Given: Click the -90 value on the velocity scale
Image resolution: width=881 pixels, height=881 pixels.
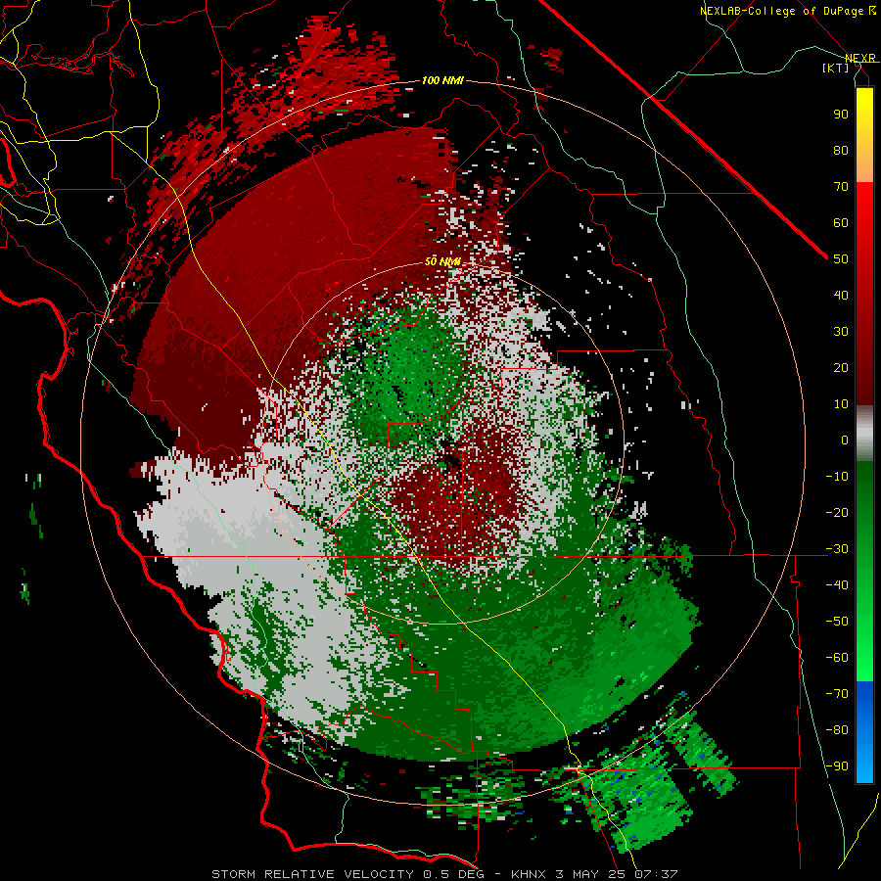Looking at the screenshot, I should (x=837, y=765).
